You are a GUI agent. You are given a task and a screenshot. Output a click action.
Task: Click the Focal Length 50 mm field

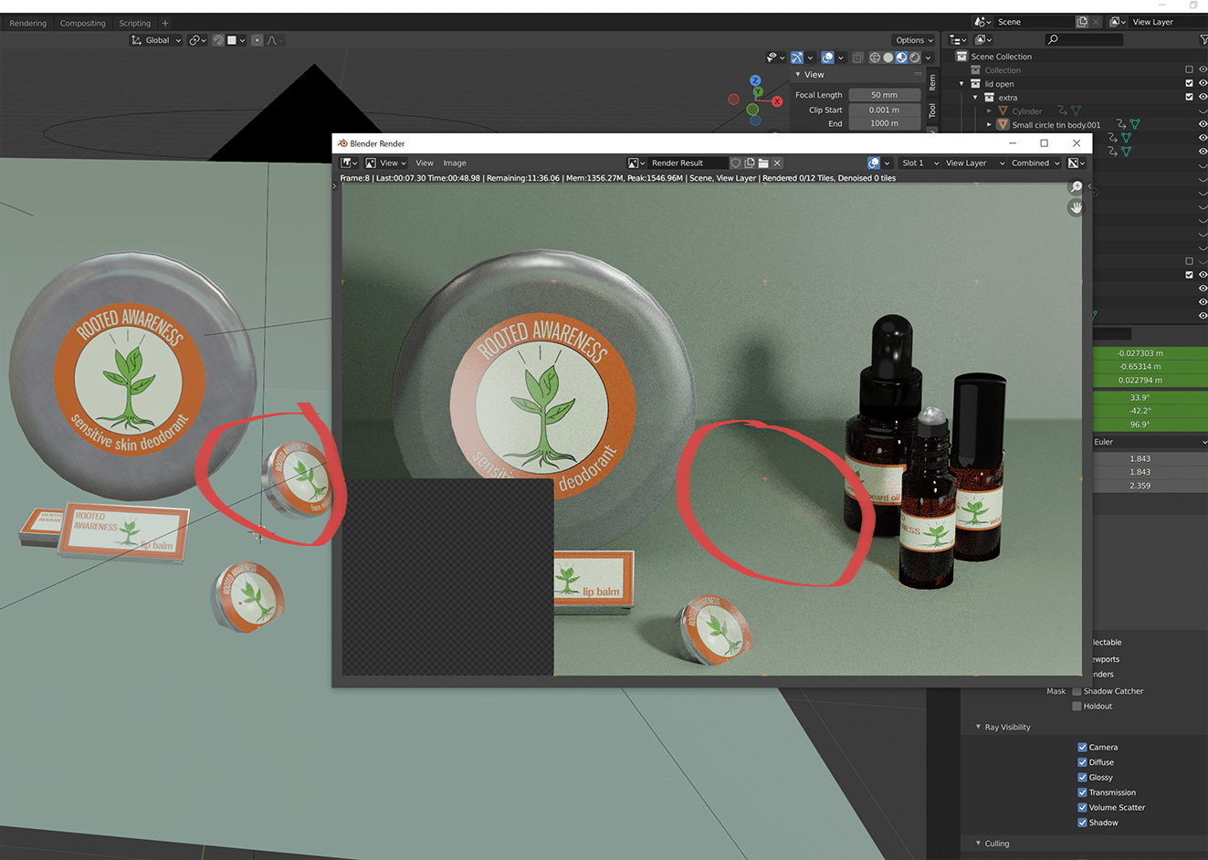coord(883,94)
